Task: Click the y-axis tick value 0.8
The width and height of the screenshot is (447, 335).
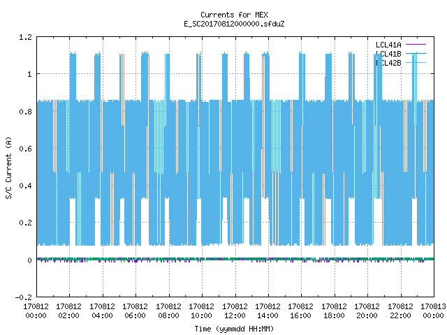Action: (x=25, y=112)
